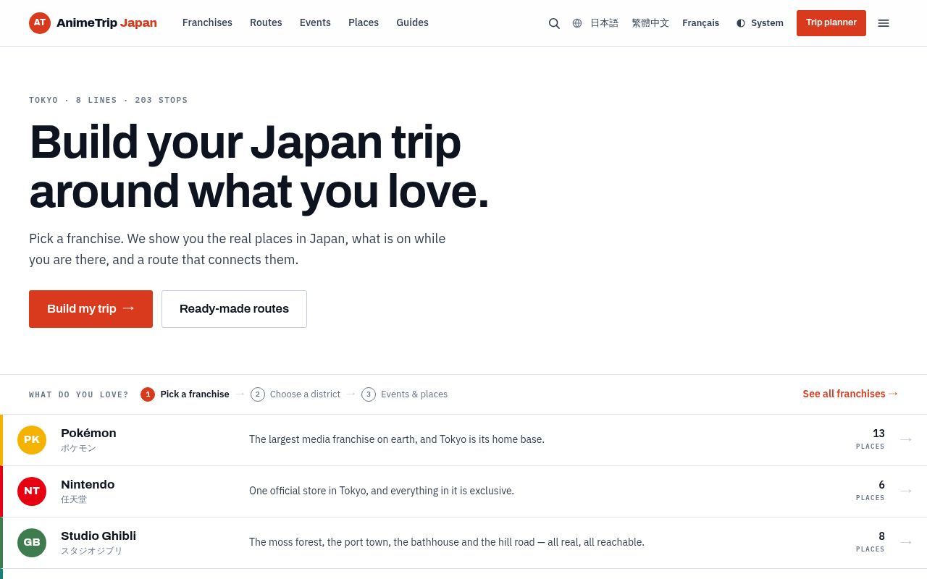Click Nintendo's official store description text
The width and height of the screenshot is (927, 579).
point(382,491)
